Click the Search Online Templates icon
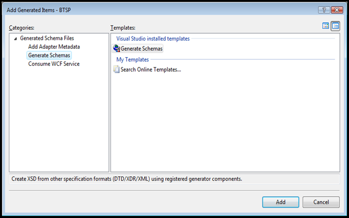Screen dimensions: 349x218 tap(117, 69)
